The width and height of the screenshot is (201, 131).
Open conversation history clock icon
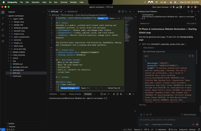coord(192,11)
